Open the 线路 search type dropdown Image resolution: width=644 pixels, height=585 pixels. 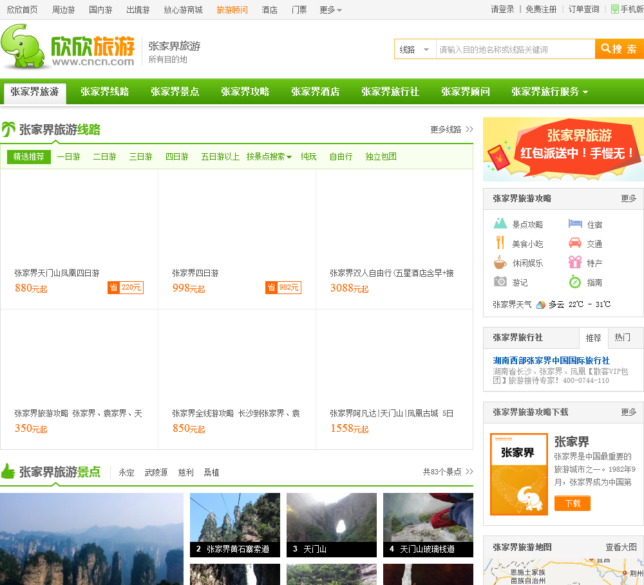click(415, 50)
